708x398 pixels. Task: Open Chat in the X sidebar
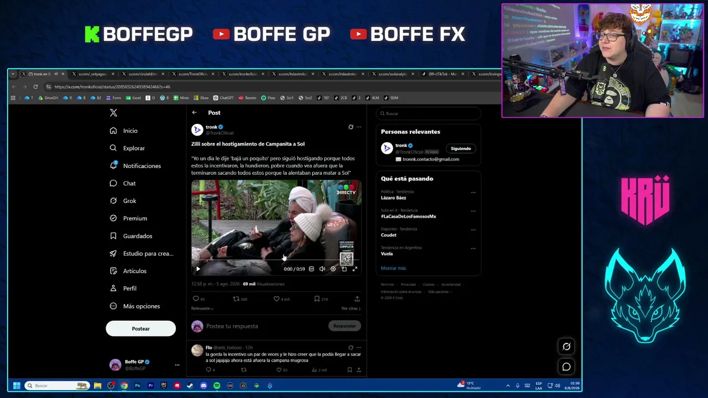click(x=122, y=183)
